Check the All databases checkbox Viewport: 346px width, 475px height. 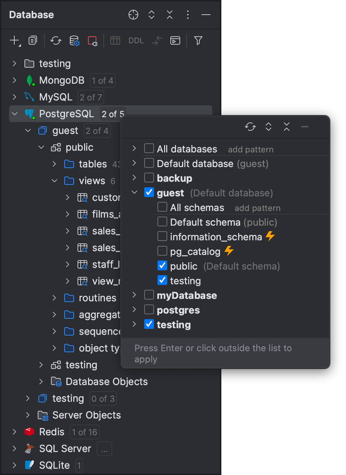click(x=149, y=148)
